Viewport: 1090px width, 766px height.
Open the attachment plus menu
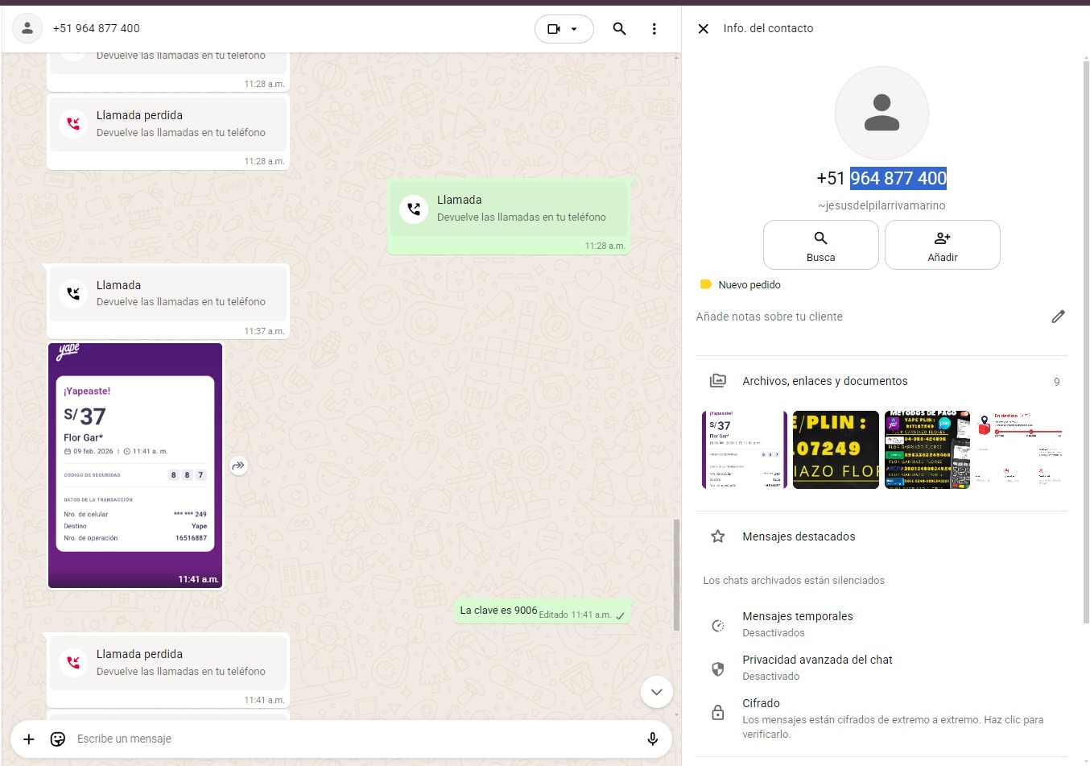click(x=29, y=739)
